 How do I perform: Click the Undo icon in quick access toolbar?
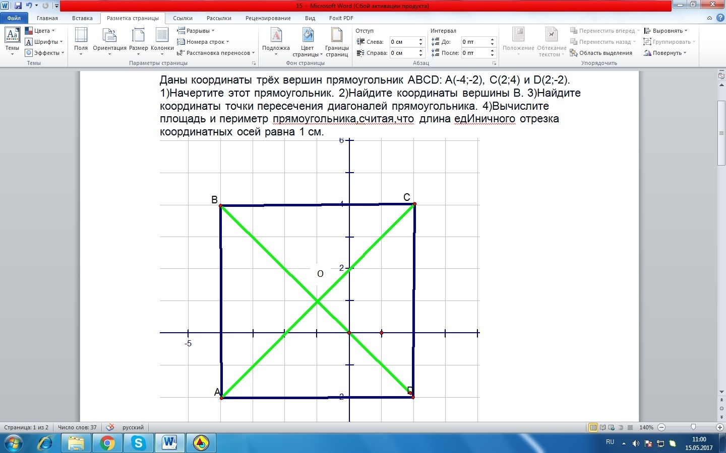tap(29, 6)
